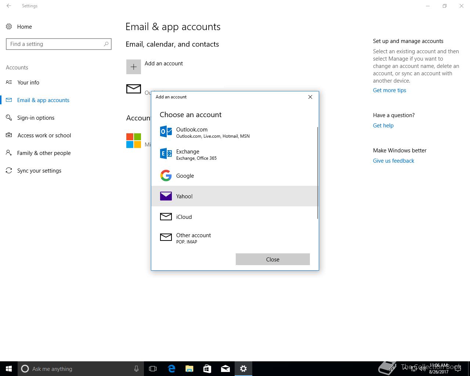Viewport: 470px width, 376px height.
Task: Click the Get more tips link
Action: (390, 90)
